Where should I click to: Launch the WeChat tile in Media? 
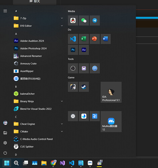[84, 20]
